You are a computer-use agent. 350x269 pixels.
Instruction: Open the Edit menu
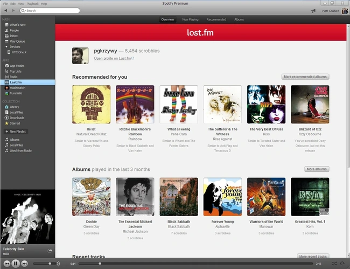tap(13, 4)
